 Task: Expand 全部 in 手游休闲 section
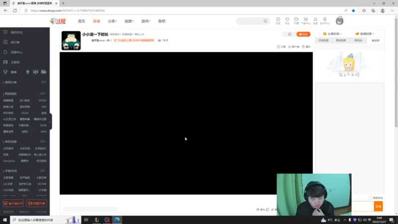[43, 171]
